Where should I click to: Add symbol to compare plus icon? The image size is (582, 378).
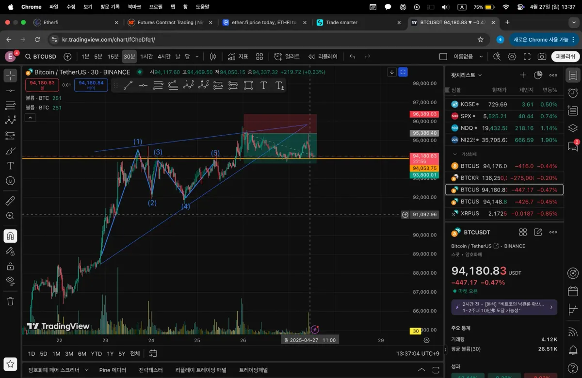(67, 57)
